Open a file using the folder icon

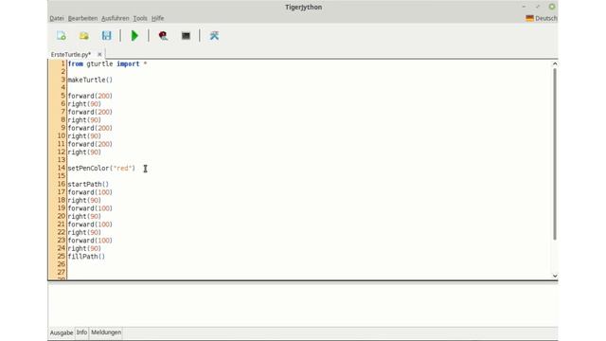84,36
